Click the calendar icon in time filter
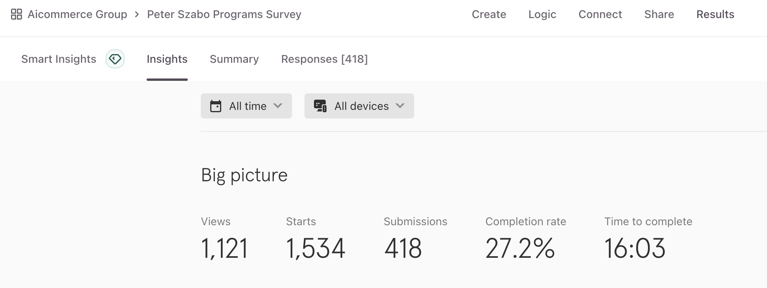Viewport: 767px width, 288px height. (216, 106)
